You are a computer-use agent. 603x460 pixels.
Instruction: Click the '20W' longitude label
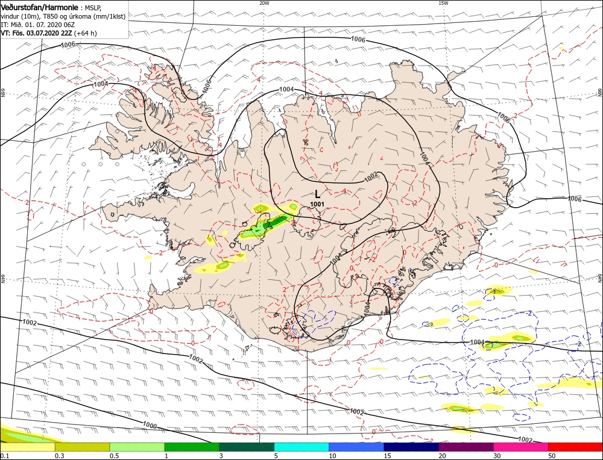[x=264, y=3]
